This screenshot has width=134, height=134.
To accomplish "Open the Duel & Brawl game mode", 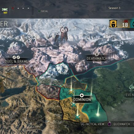I will pos(16,61).
